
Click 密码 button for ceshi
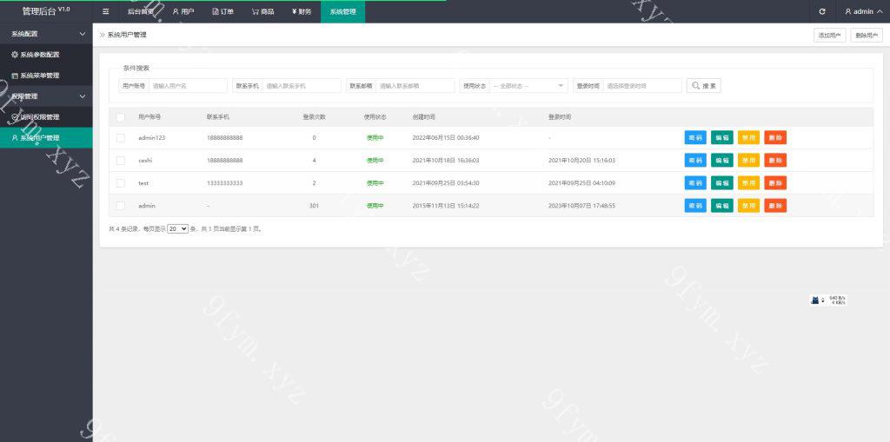[x=695, y=160]
